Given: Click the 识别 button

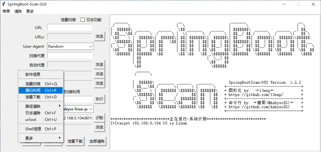Looking at the screenshot, I should point(100,118).
